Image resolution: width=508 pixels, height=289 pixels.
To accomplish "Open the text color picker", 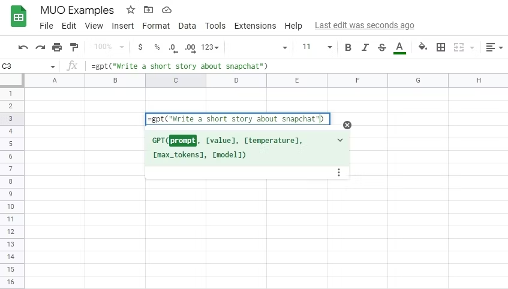I will pyautogui.click(x=399, y=47).
